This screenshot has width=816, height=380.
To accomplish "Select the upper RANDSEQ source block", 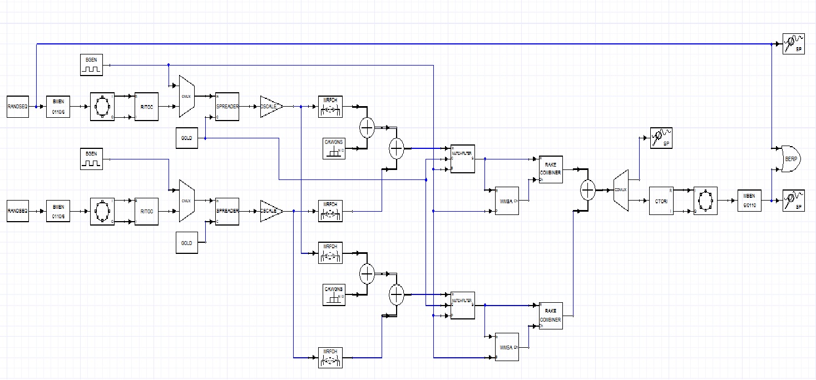I will [18, 106].
